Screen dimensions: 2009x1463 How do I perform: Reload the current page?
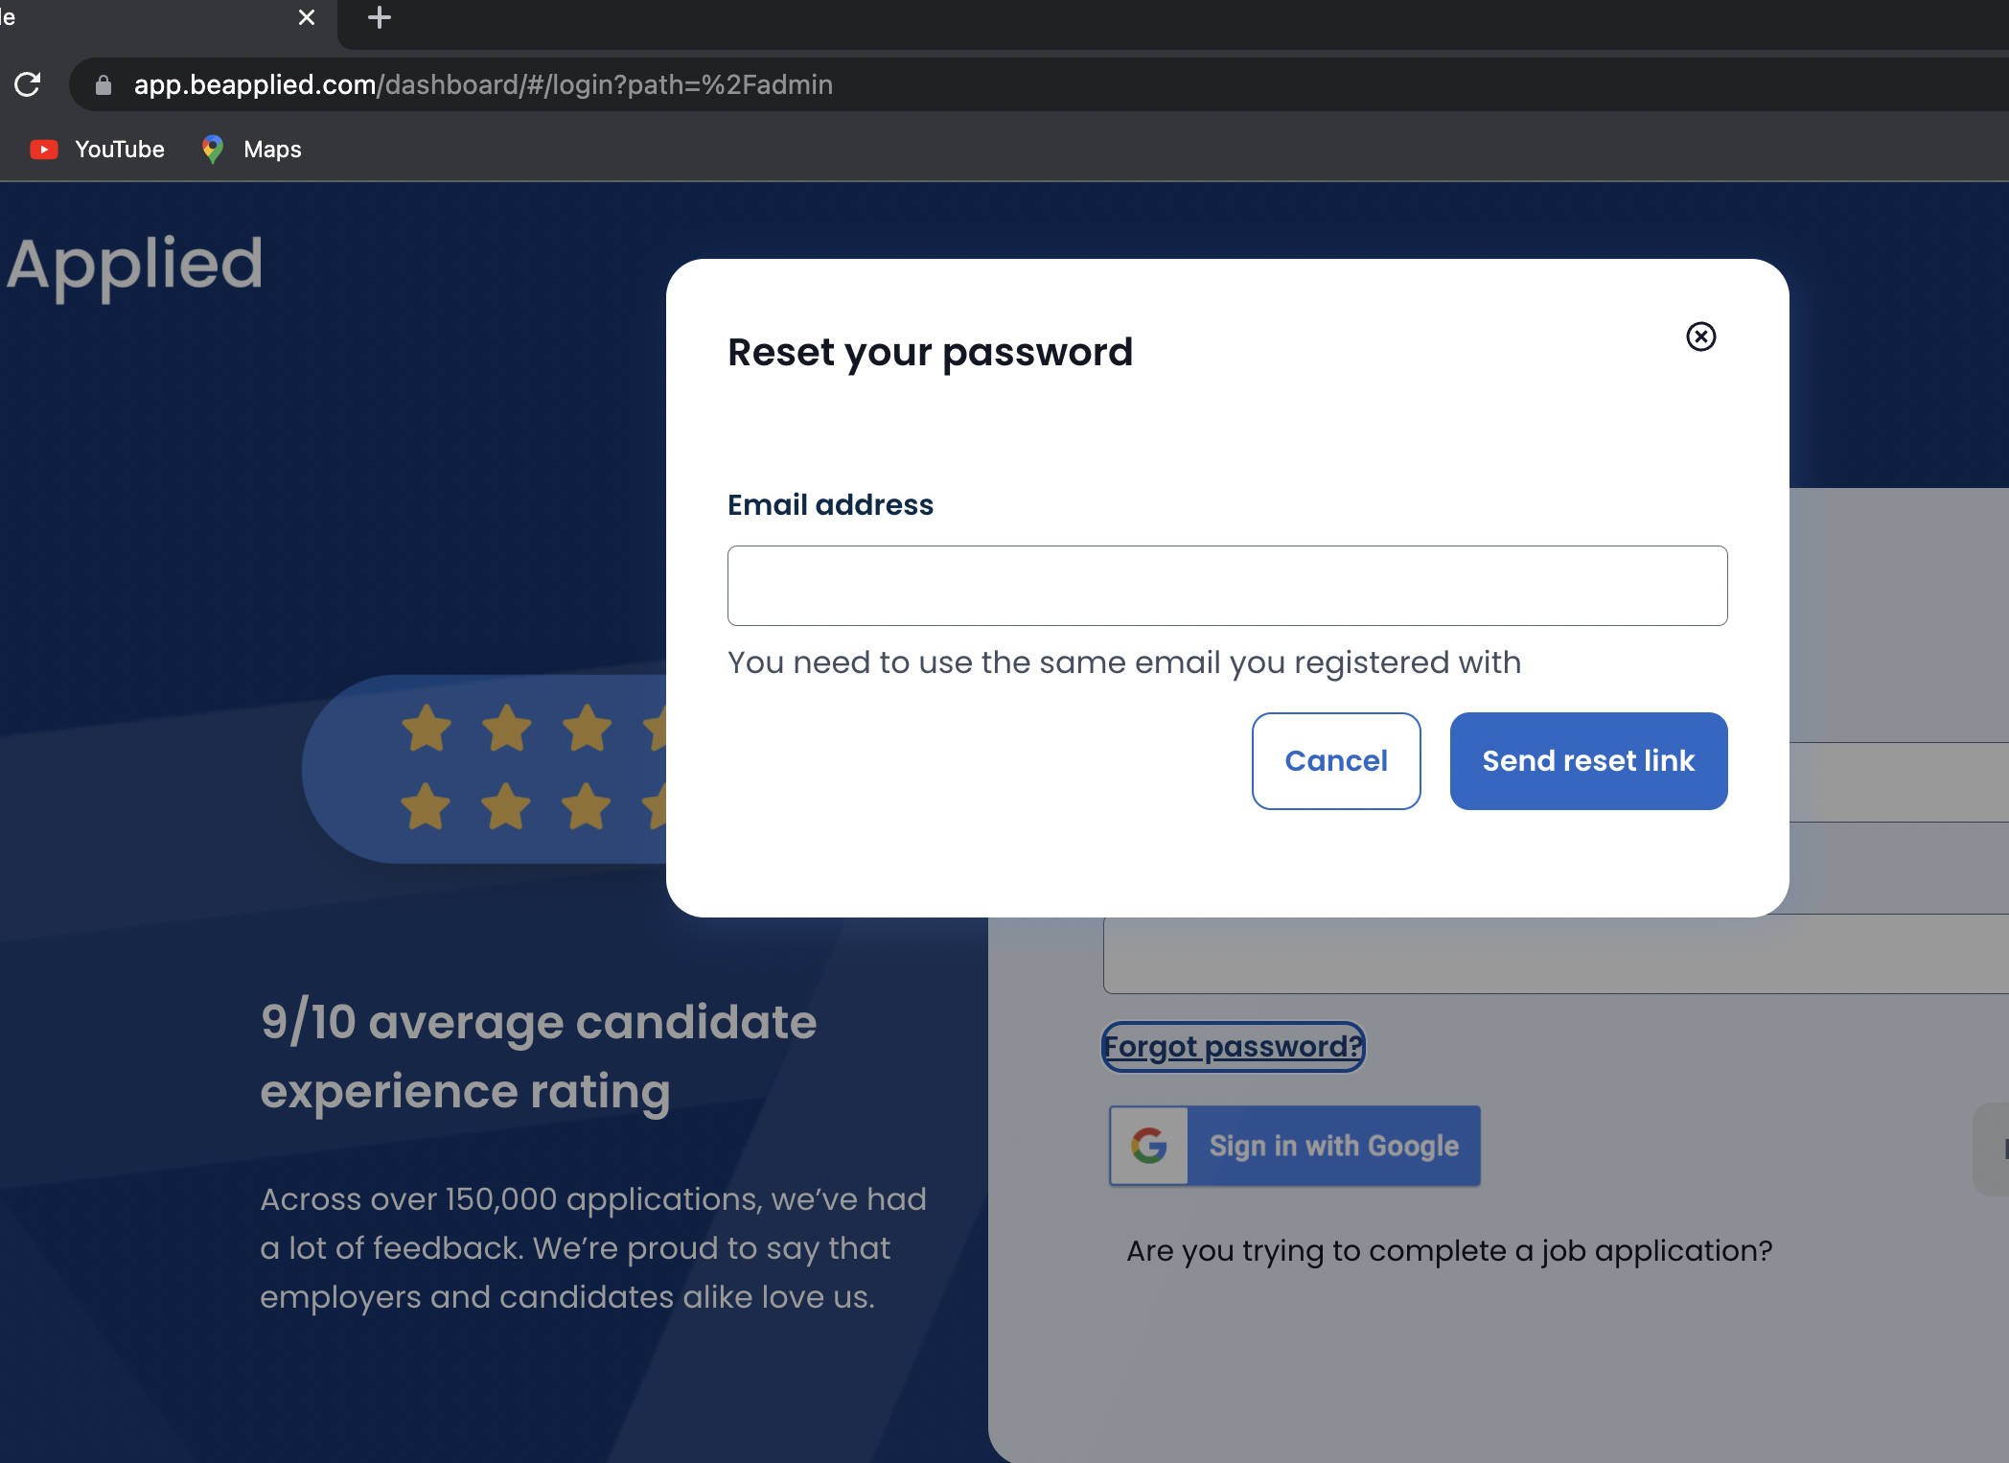(x=28, y=84)
